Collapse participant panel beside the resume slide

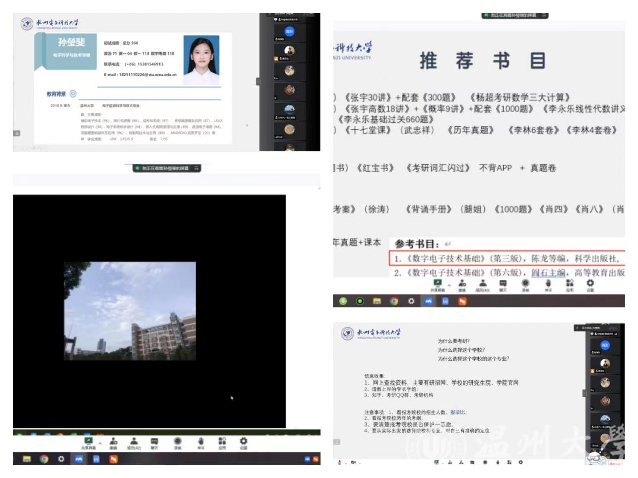coord(258,81)
